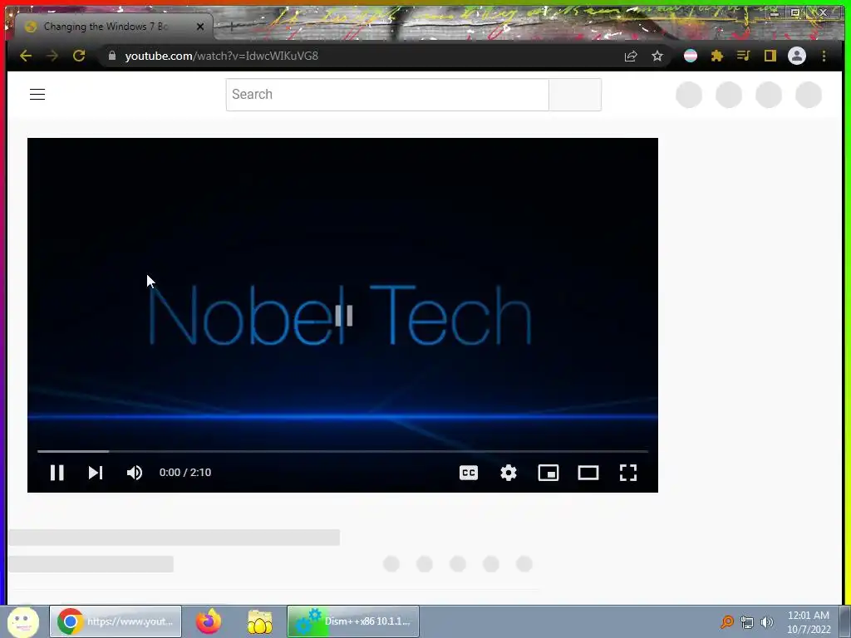Switch to miniplayer mode

tap(548, 473)
